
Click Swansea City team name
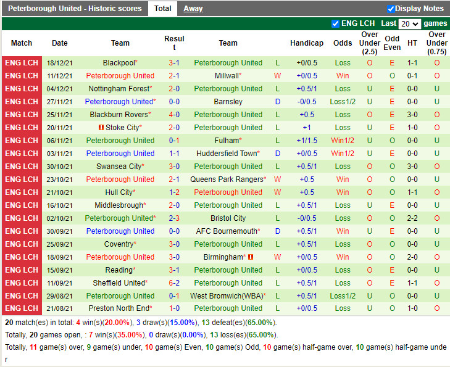click(x=119, y=167)
